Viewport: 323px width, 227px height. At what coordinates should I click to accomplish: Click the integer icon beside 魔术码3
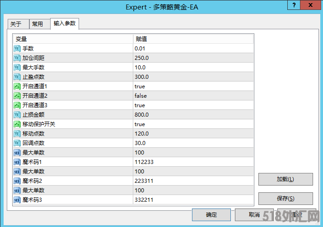17,200
